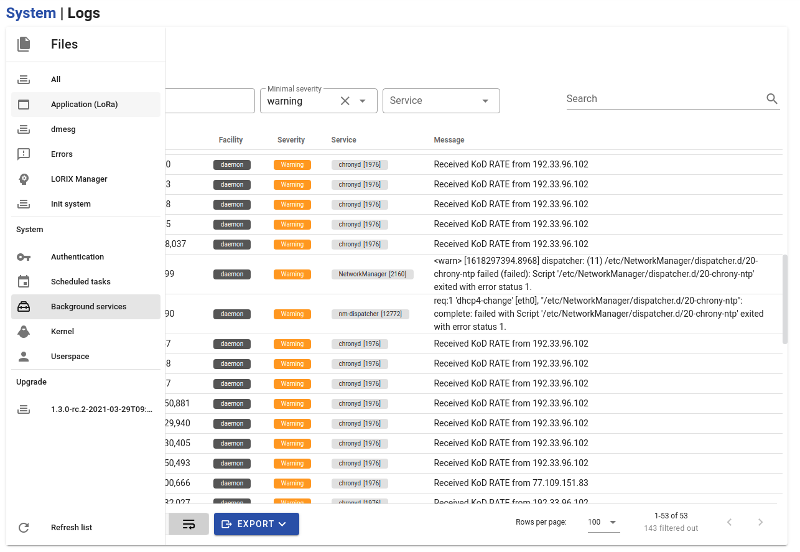800x552 pixels.
Task: Expand the Service filter dropdown
Action: (485, 101)
